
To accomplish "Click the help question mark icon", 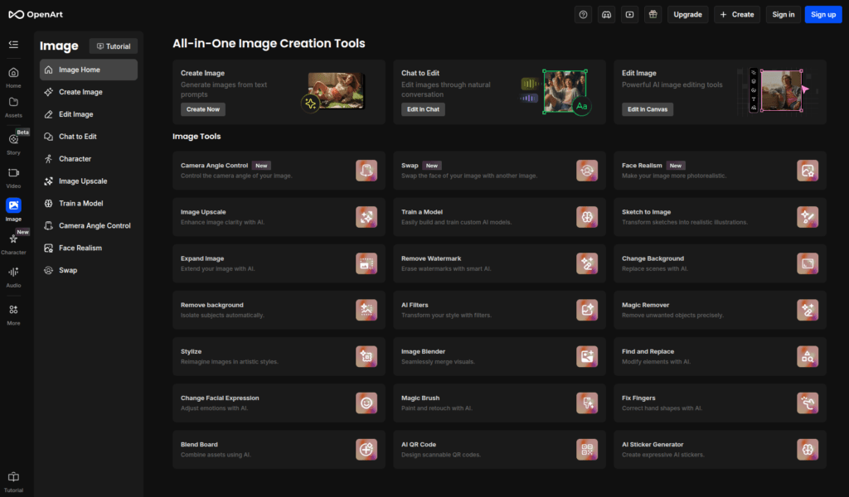I will click(583, 15).
